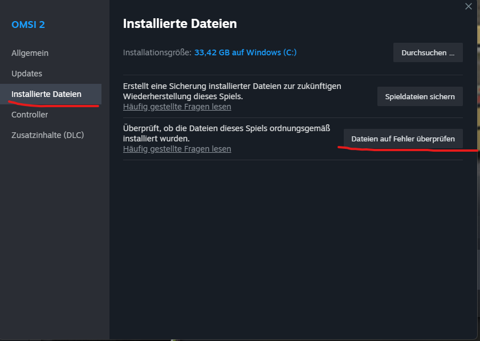Viewport: 480px width, 341px height.
Task: Go to Zusatzinhalte (DLC) section
Action: [x=48, y=135]
